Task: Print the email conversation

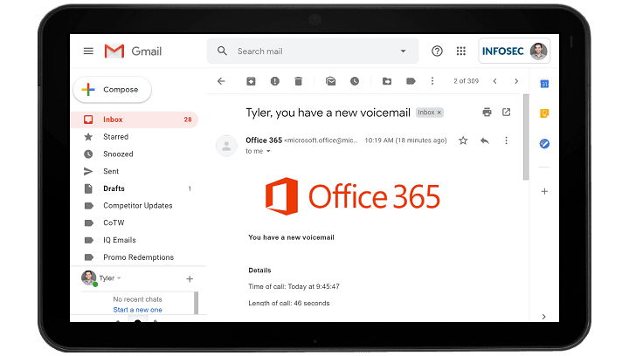Action: point(487,113)
